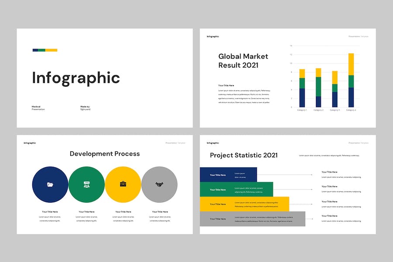Click the "Medical Presentation" text on cover slide
The height and width of the screenshot is (262, 393).
[x=38, y=108]
